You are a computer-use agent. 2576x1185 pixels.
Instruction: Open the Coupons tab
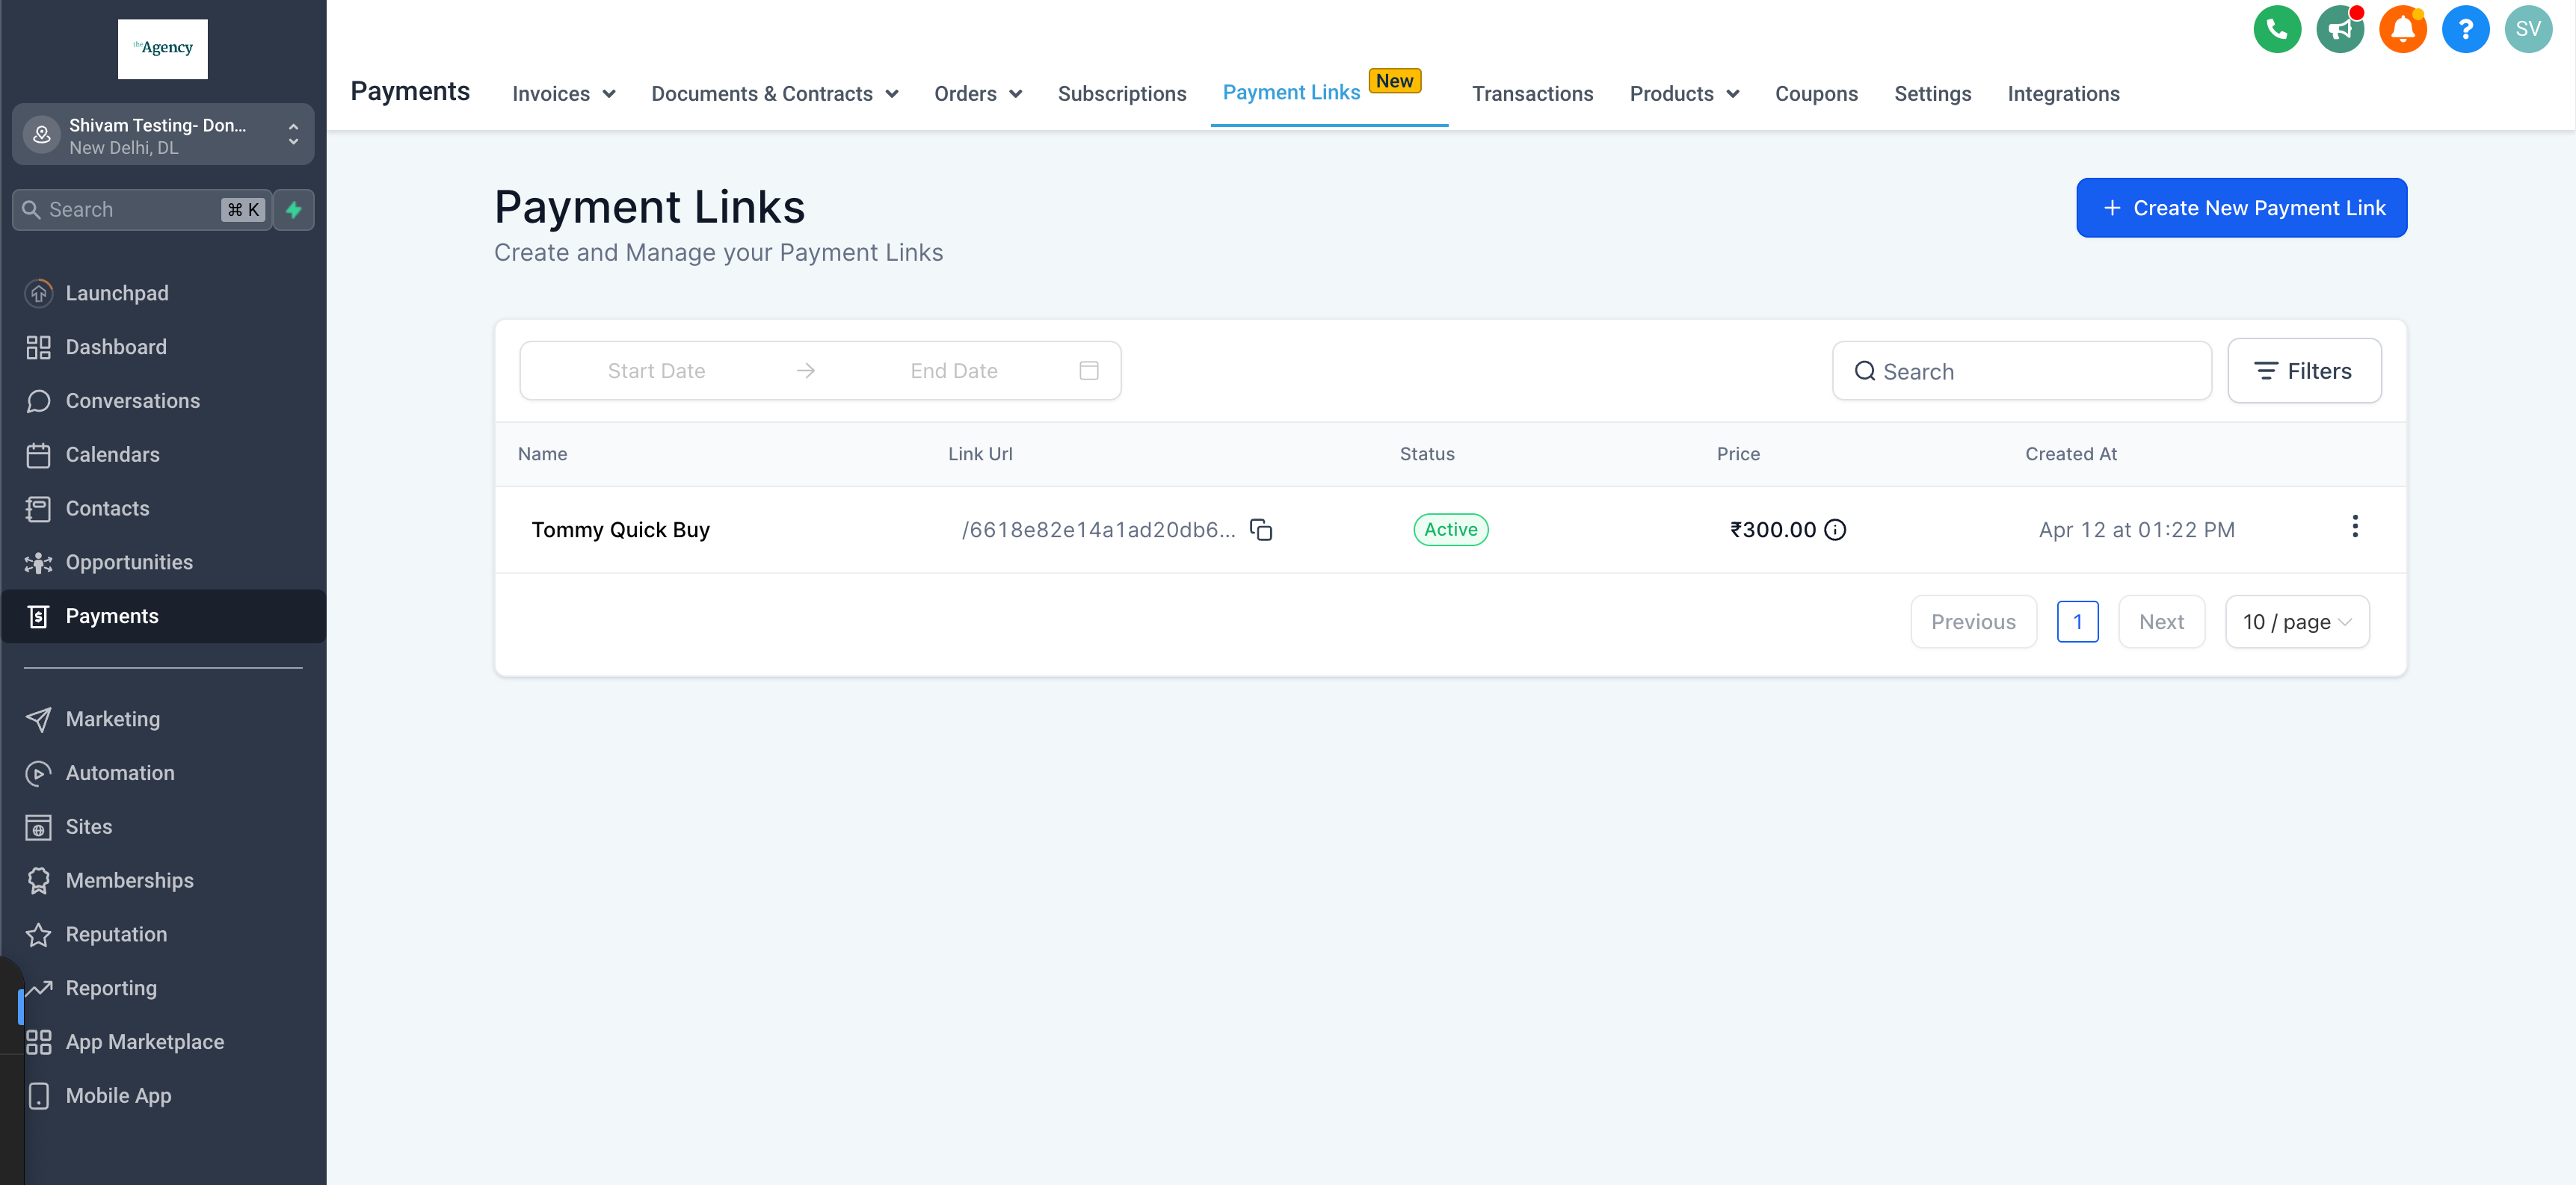[1816, 94]
